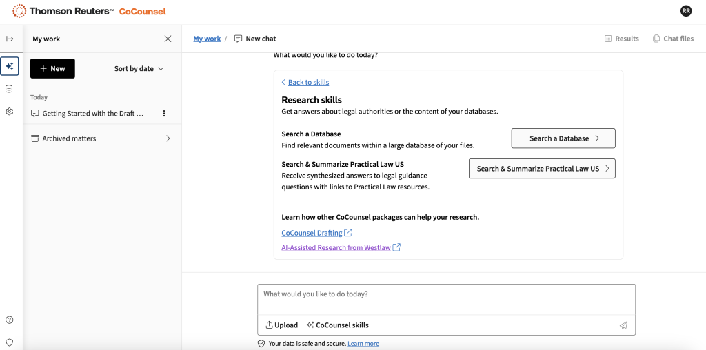The image size is (706, 350).
Task: Expand the Archived matters section
Action: 168,138
